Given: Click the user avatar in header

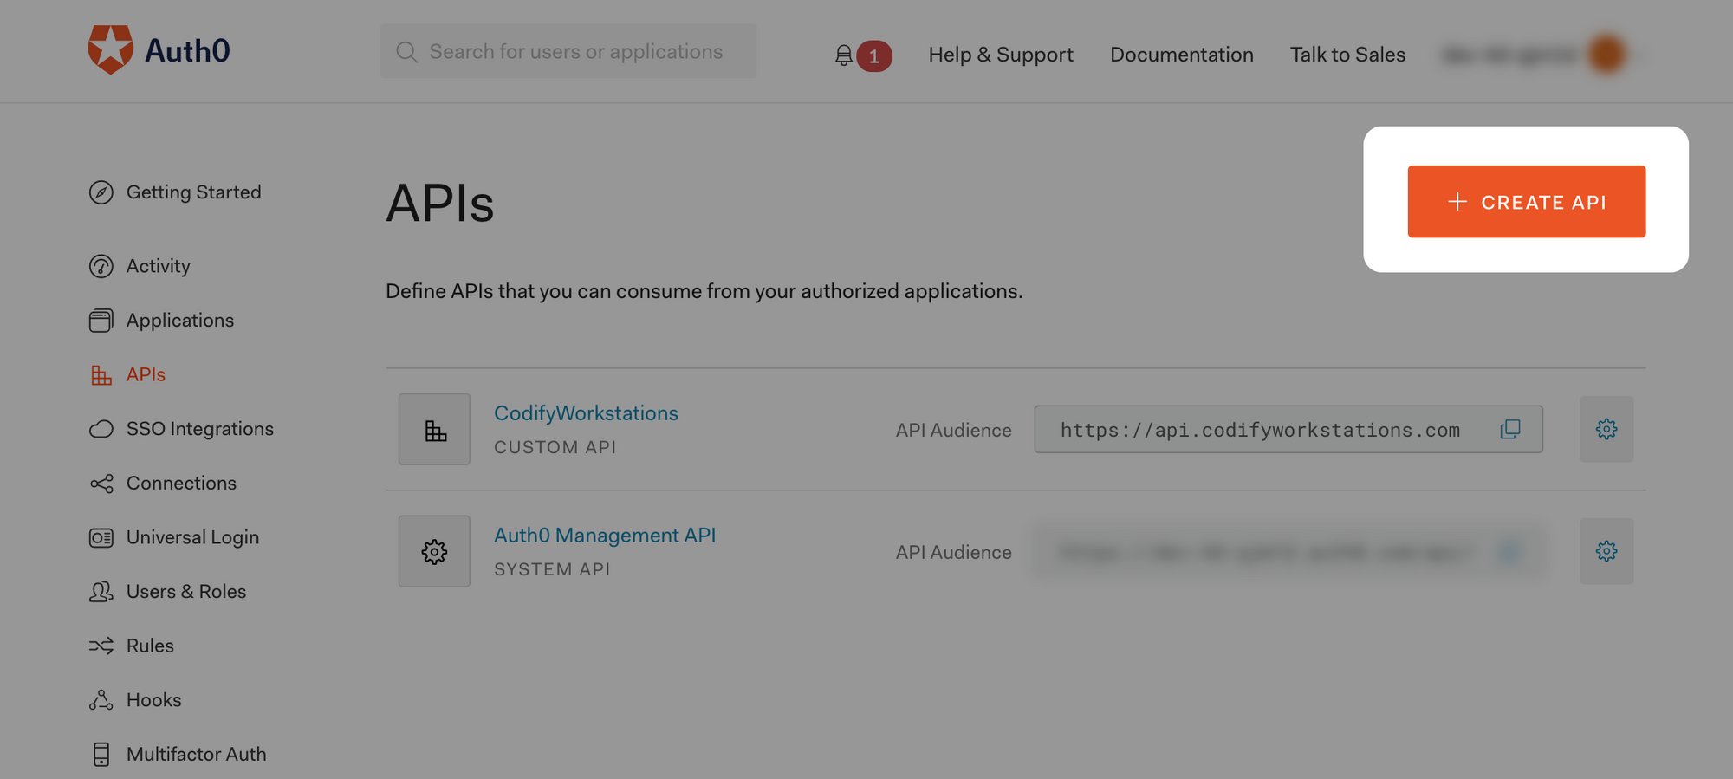Looking at the screenshot, I should (1606, 54).
